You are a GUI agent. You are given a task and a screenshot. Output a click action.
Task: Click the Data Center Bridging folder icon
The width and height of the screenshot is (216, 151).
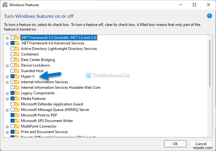click(x=18, y=60)
